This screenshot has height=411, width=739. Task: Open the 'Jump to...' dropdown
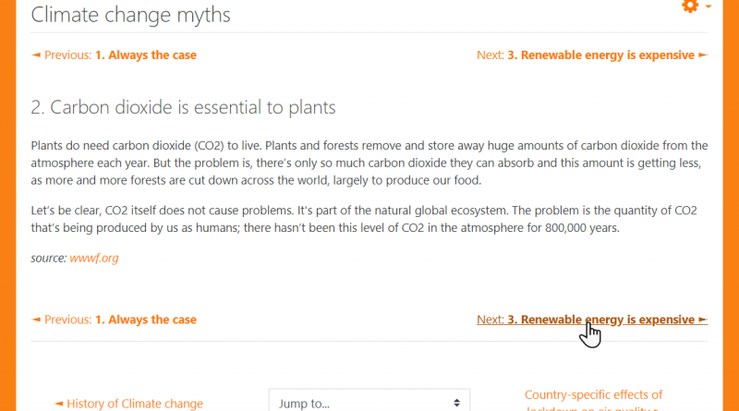tap(369, 401)
